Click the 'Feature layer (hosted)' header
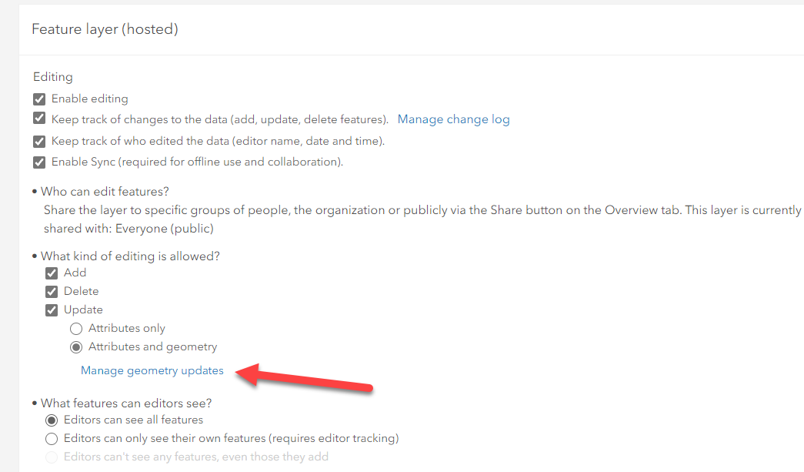This screenshot has width=804, height=472. pos(105,28)
